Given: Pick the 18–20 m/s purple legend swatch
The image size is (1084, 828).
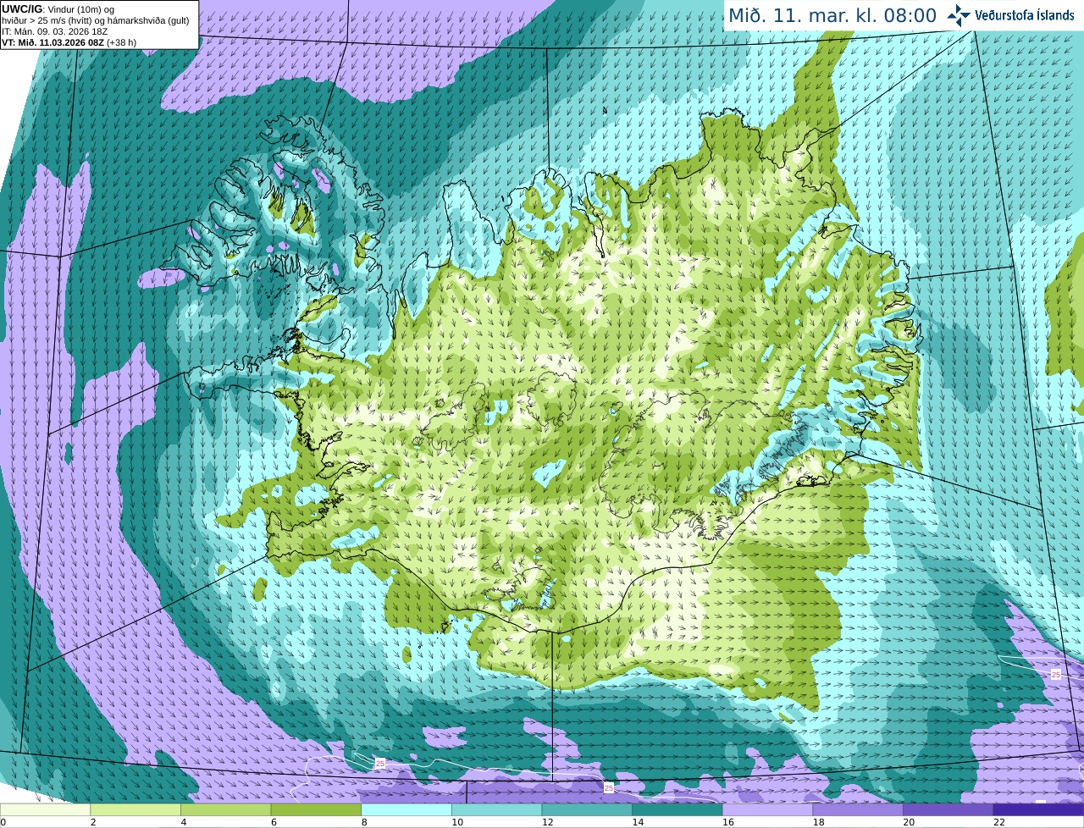Looking at the screenshot, I should 858,810.
